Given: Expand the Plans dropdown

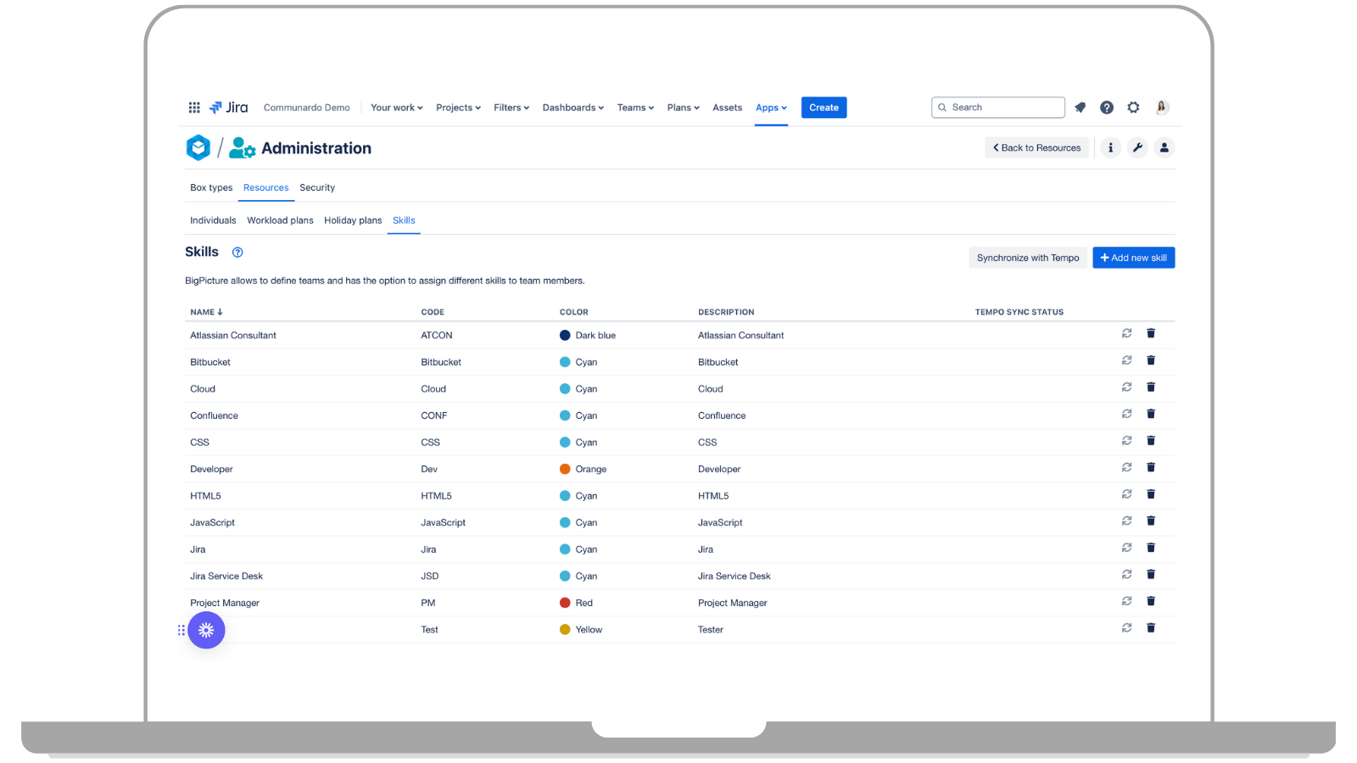Looking at the screenshot, I should coord(683,108).
